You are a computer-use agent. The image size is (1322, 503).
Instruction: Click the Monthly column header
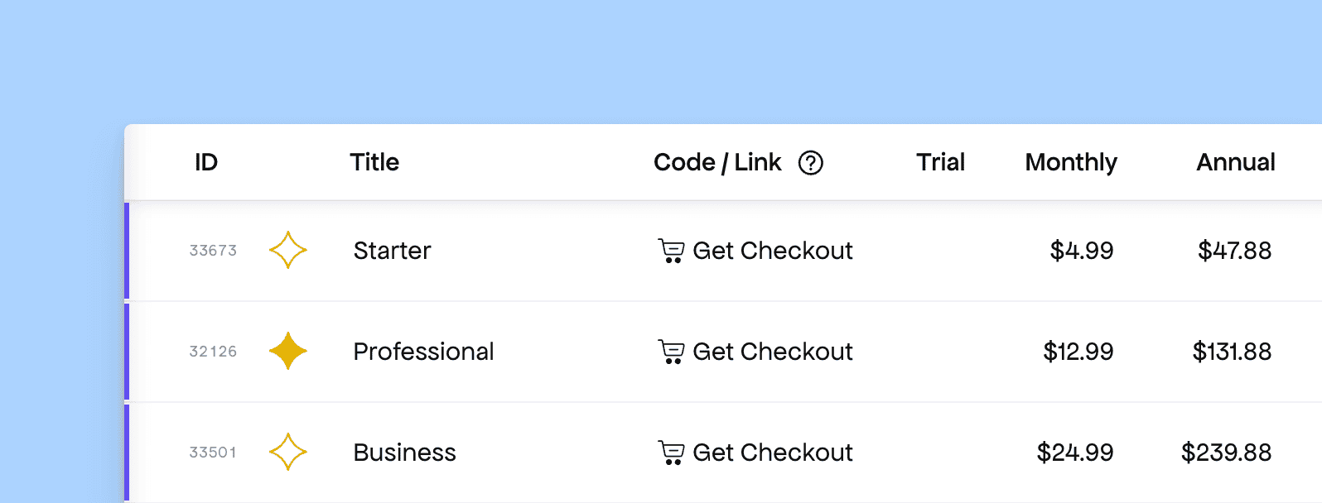click(1071, 162)
